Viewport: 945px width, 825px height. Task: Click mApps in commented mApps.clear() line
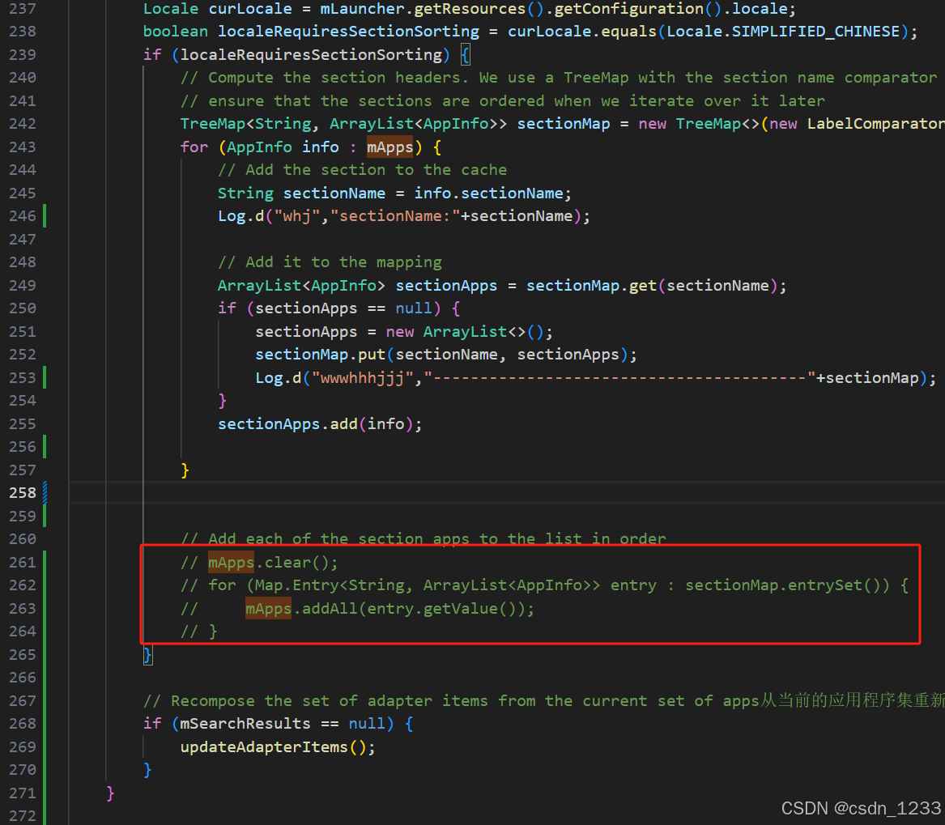point(232,562)
